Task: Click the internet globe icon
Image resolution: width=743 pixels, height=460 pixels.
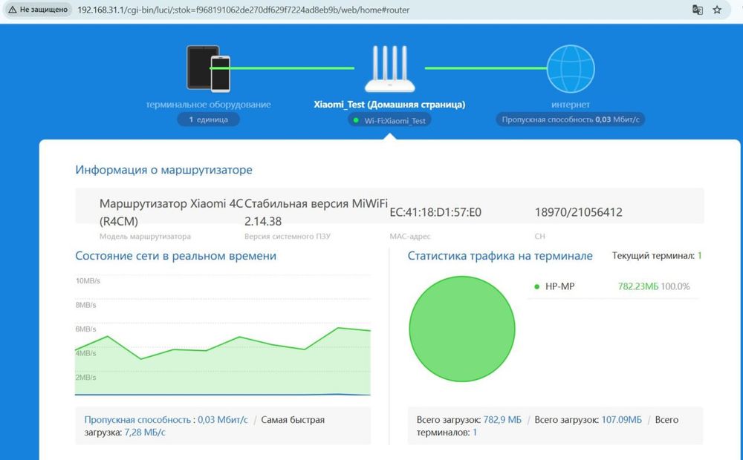Action: point(571,68)
